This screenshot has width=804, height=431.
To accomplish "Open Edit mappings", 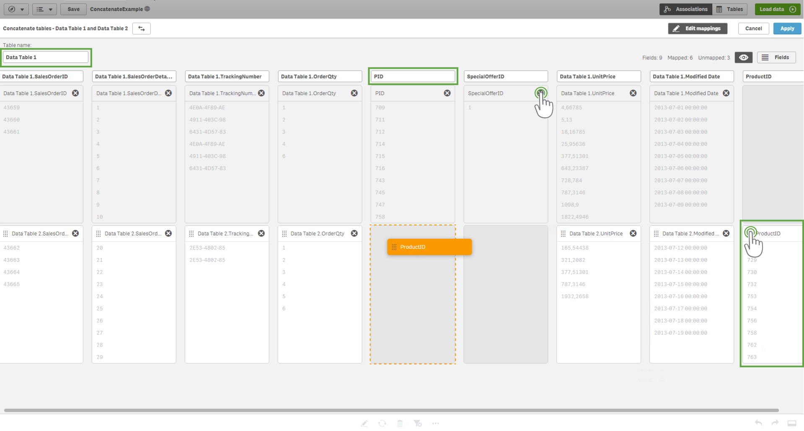I will pyautogui.click(x=697, y=28).
